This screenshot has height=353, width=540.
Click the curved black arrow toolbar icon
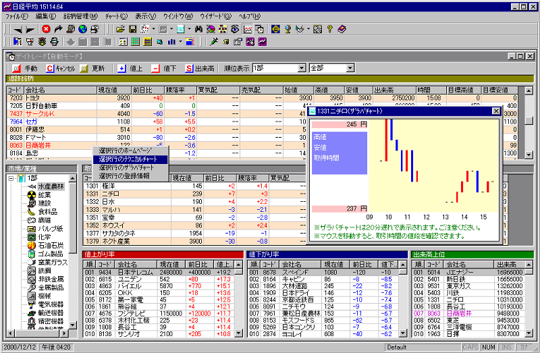click(x=58, y=29)
